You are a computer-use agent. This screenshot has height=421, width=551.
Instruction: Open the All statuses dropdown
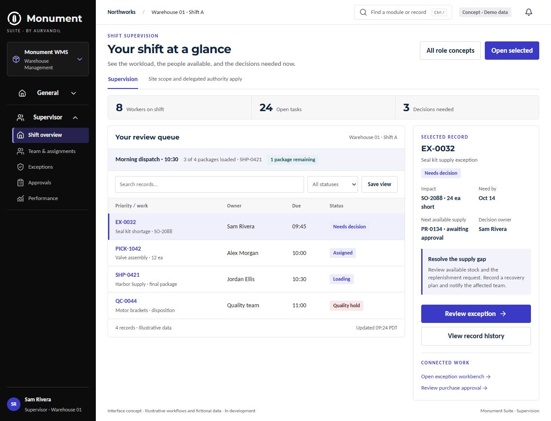click(333, 184)
